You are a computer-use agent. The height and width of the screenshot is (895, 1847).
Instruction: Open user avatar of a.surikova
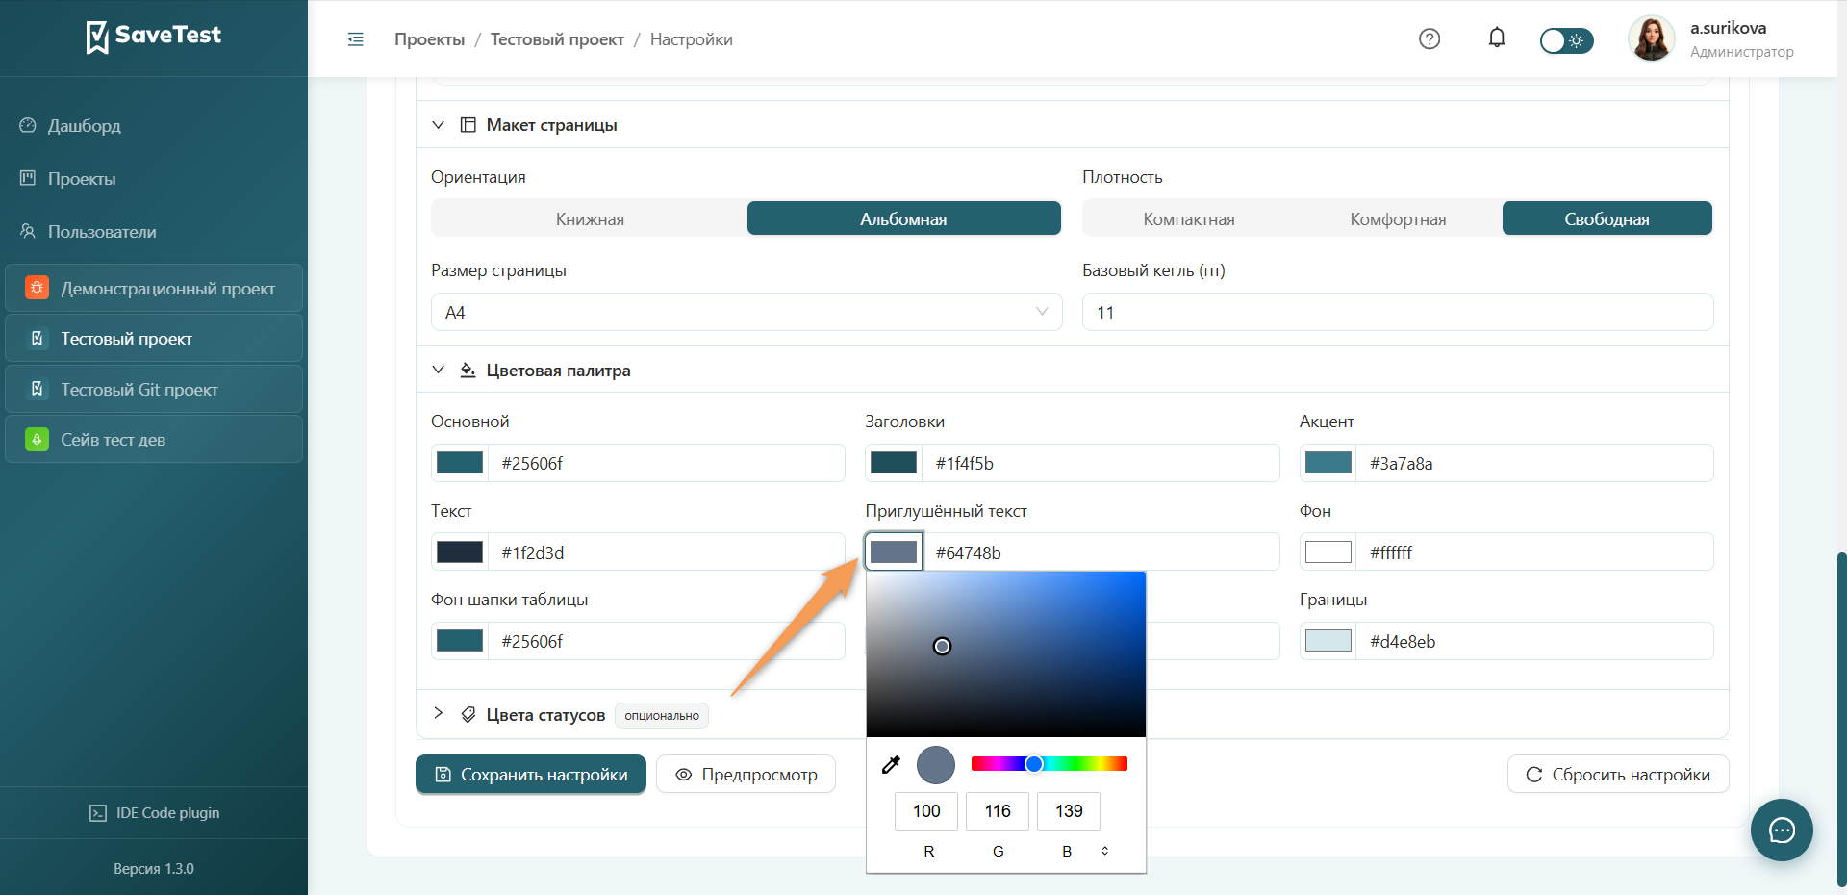(x=1652, y=38)
